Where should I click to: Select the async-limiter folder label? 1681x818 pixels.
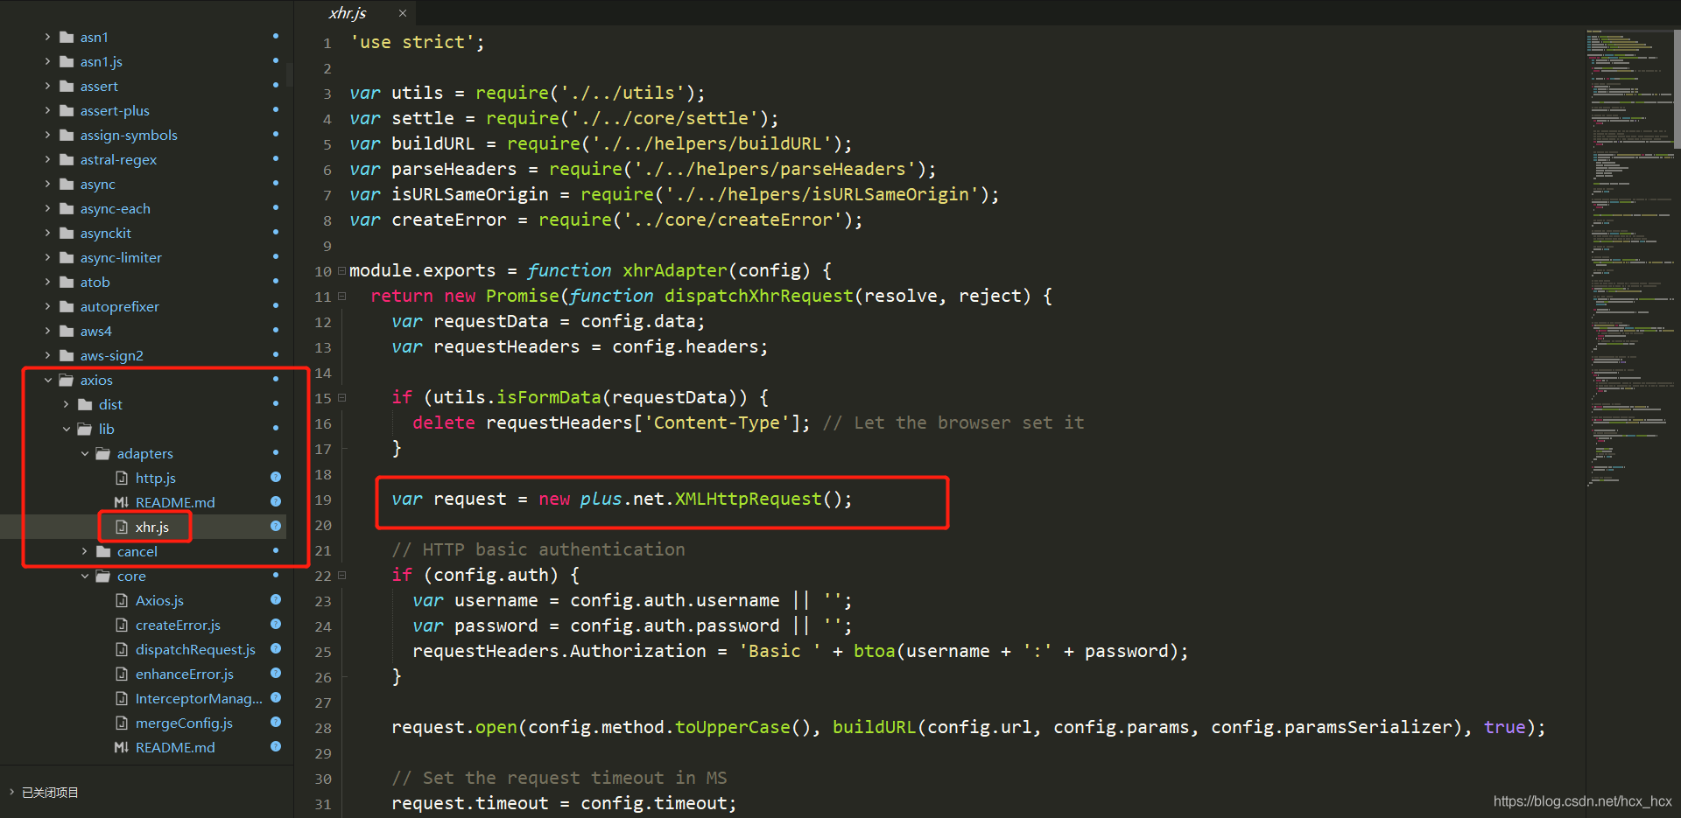[121, 257]
